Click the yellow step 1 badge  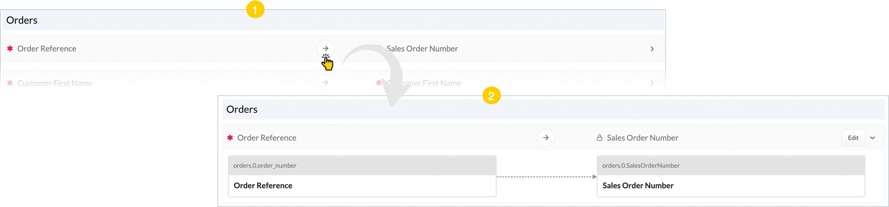pos(255,9)
